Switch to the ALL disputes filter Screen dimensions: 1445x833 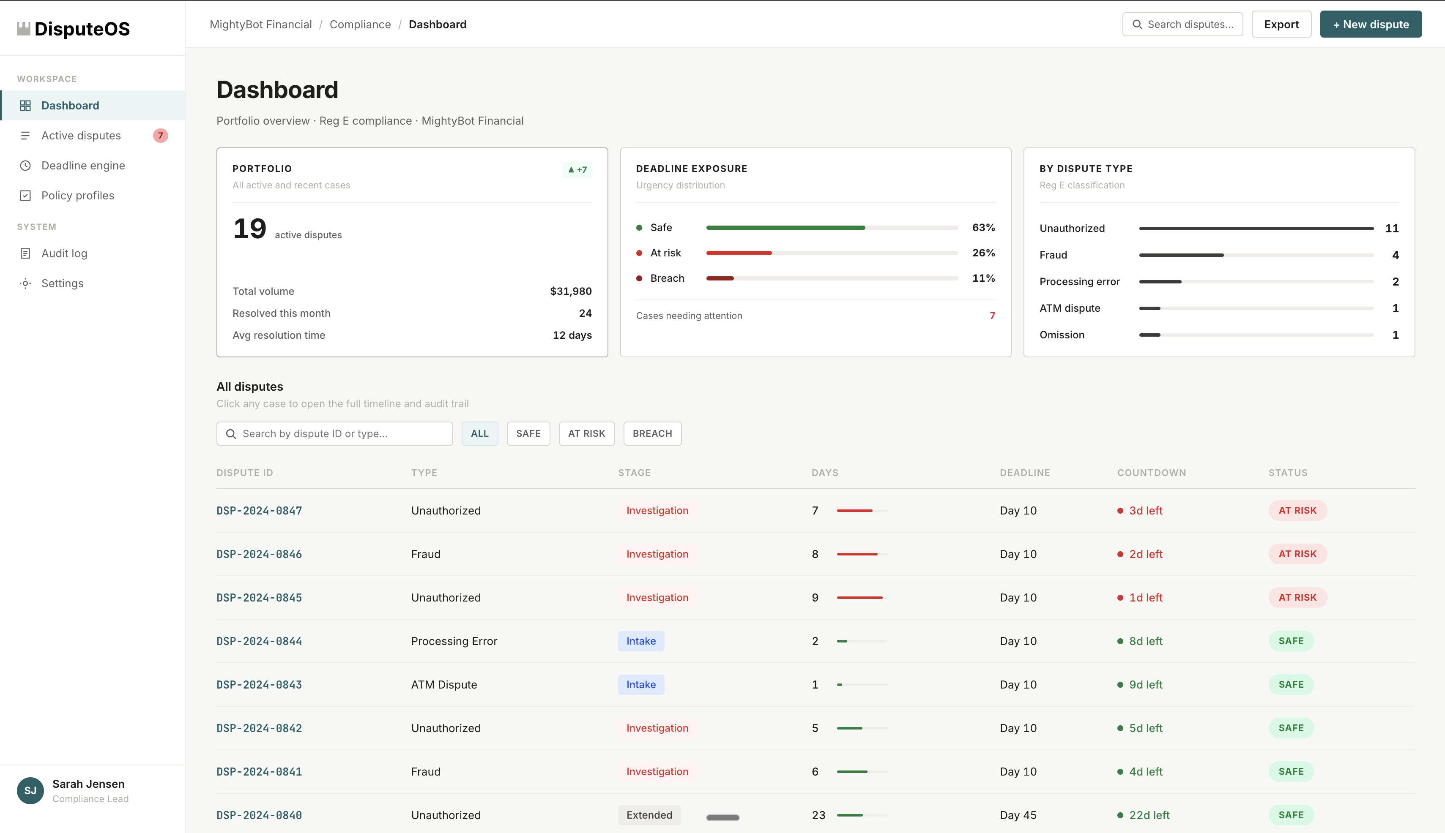480,434
